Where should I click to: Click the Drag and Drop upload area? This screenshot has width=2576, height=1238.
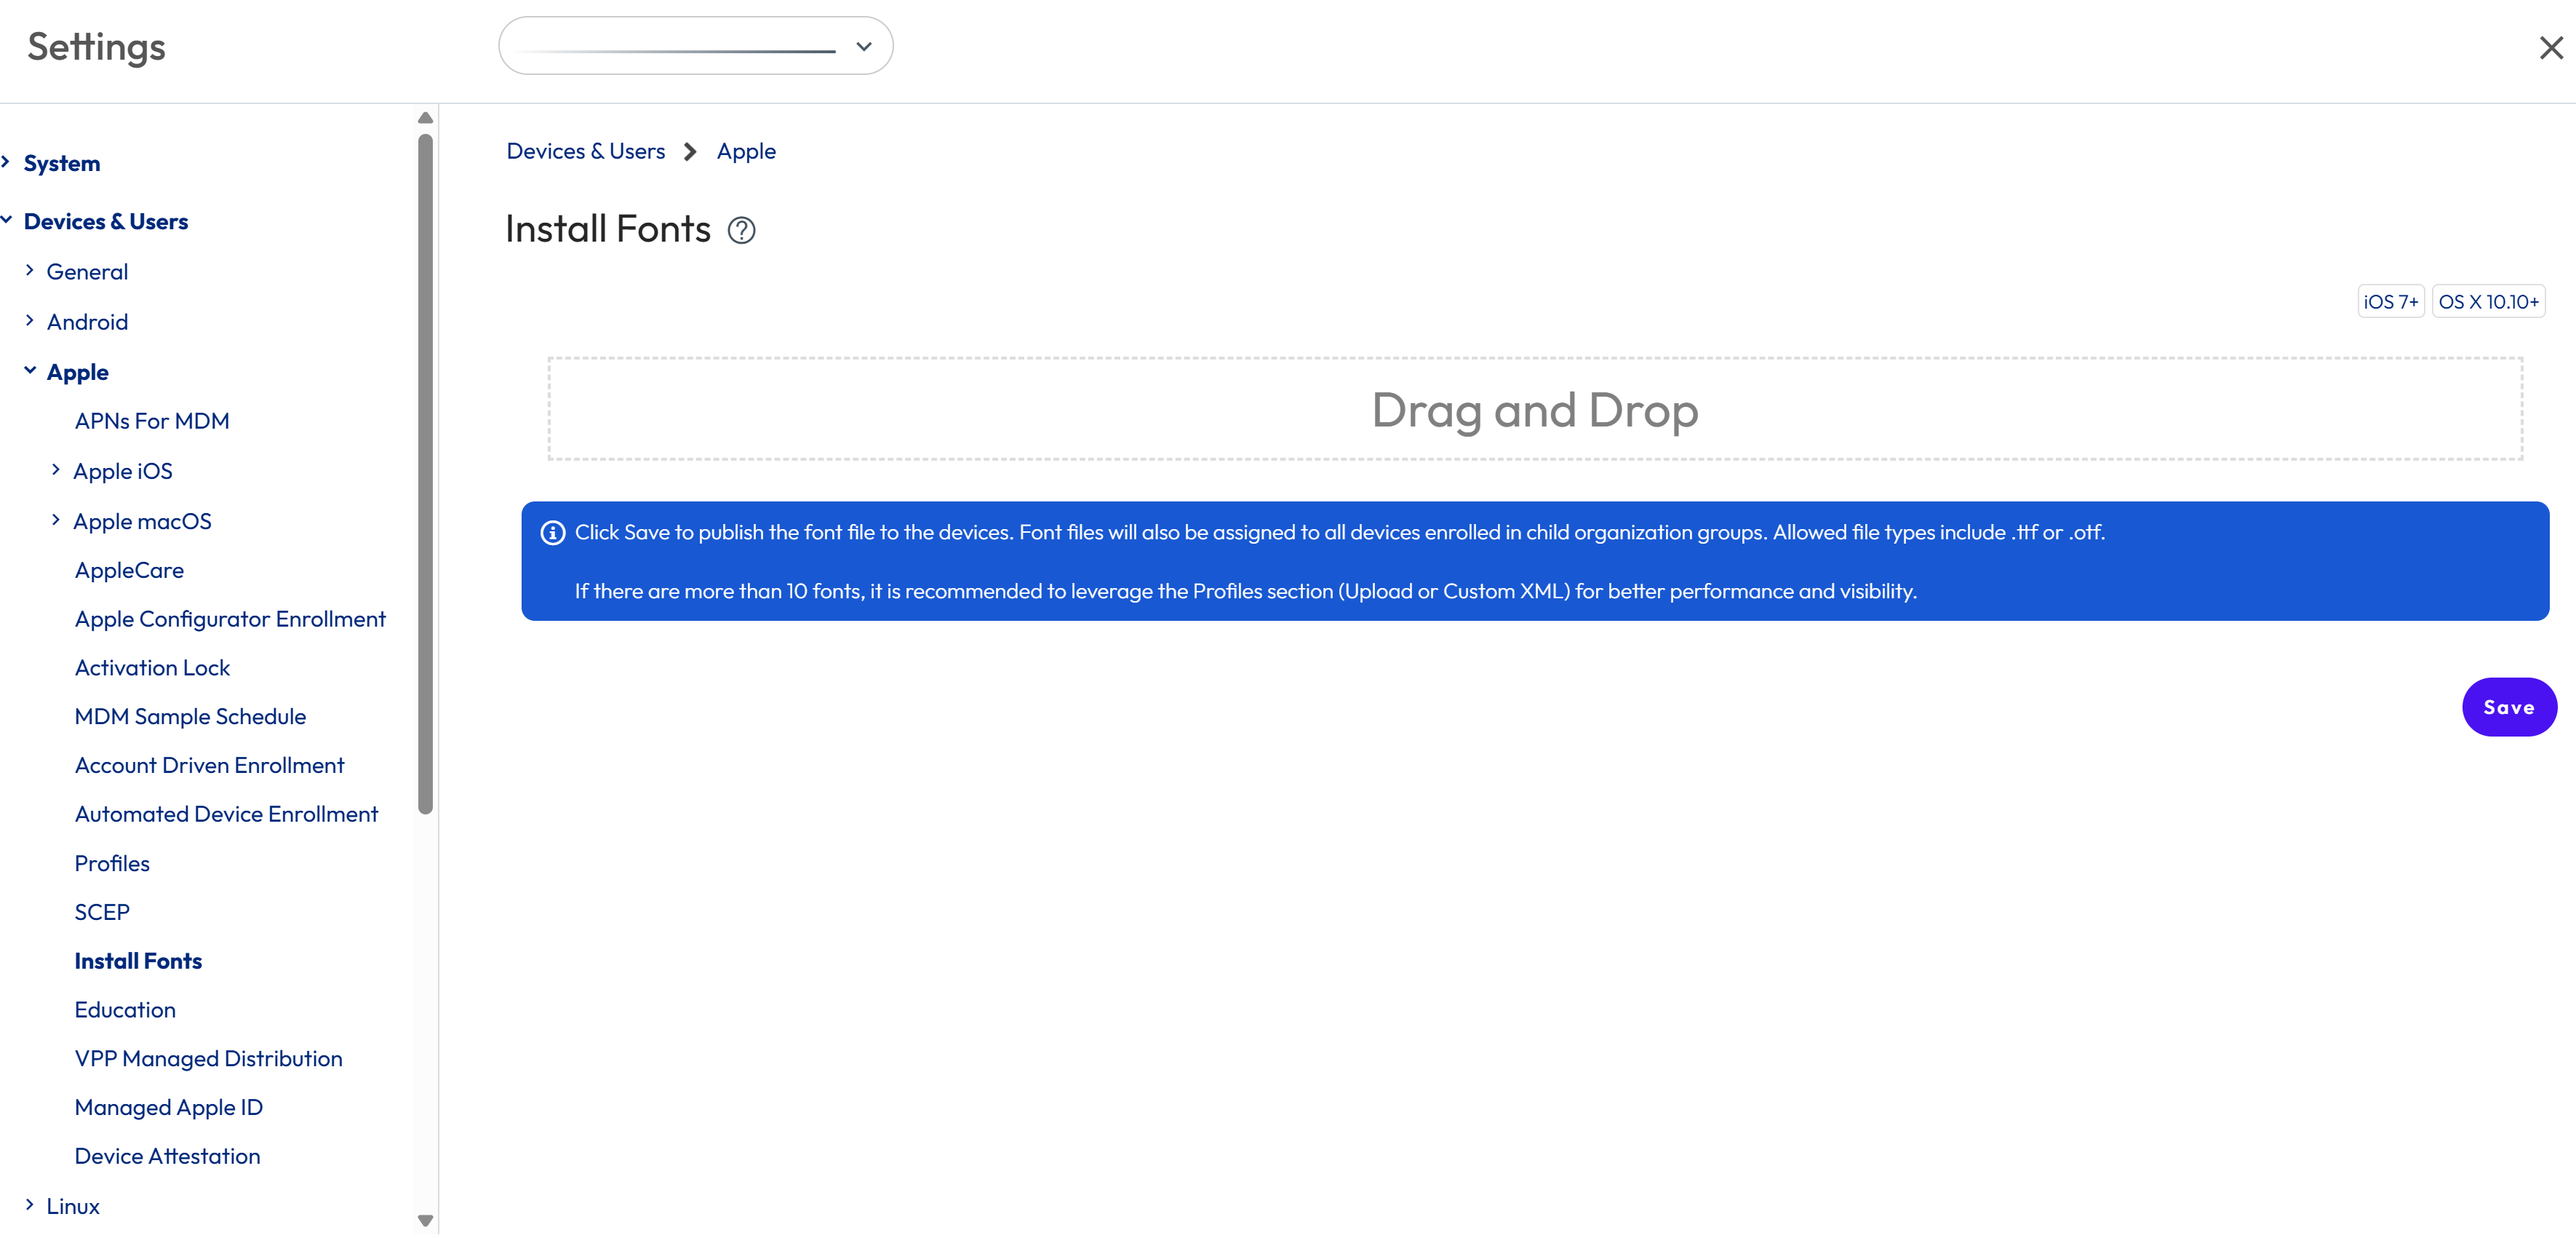[x=1534, y=409]
